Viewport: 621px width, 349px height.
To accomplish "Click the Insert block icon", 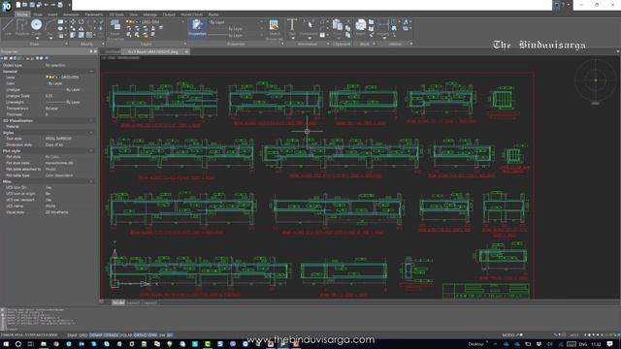I will [360, 27].
